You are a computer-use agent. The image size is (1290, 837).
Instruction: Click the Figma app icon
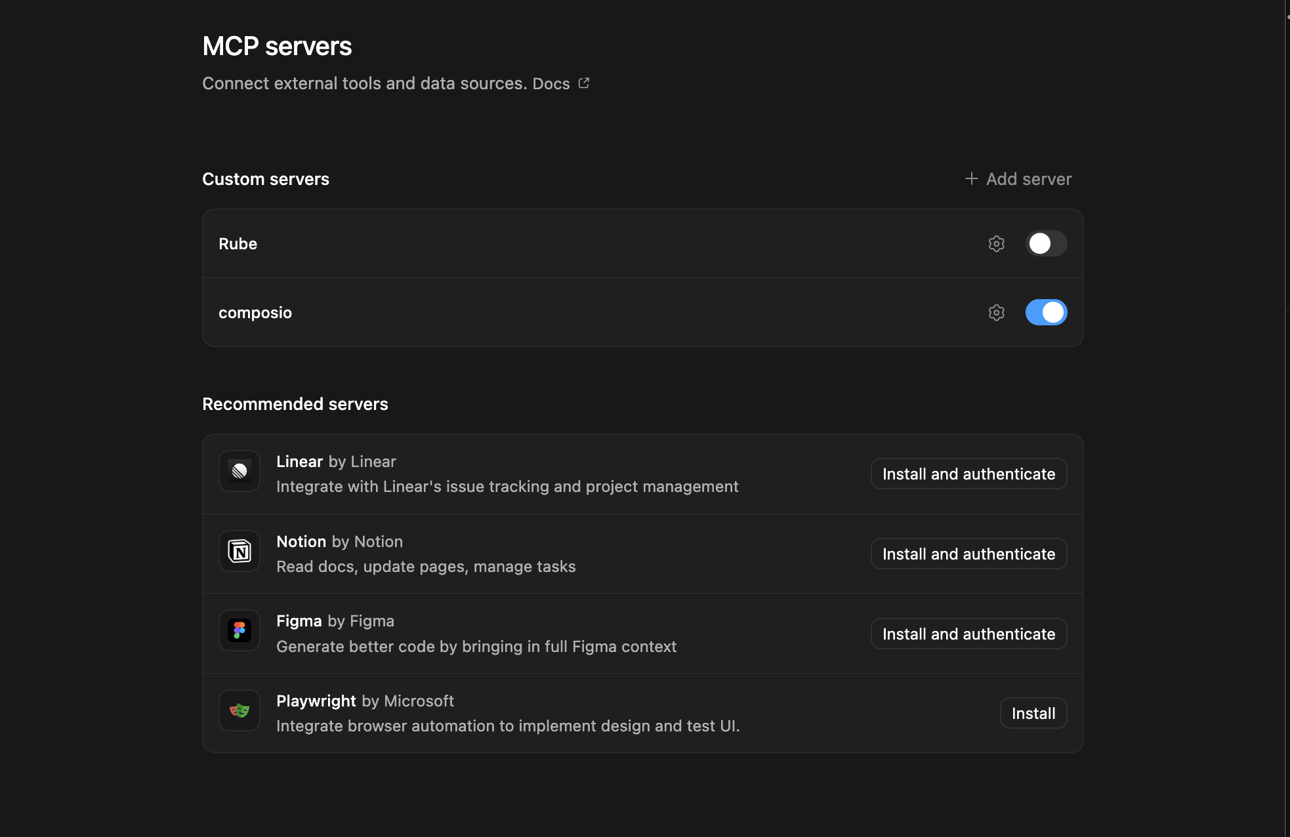tap(239, 630)
